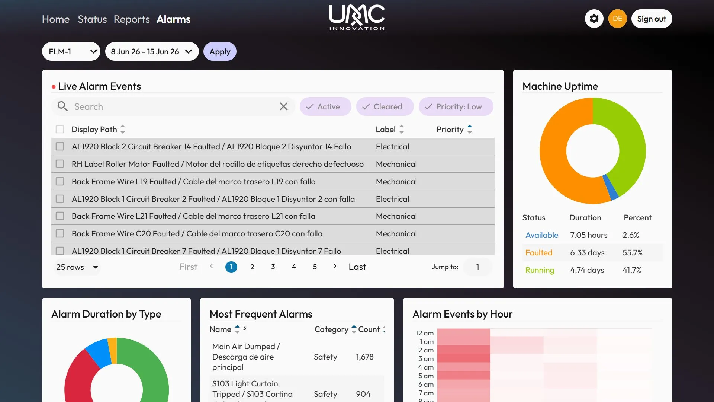Click the 12 am heatmap row first cell

[463, 333]
